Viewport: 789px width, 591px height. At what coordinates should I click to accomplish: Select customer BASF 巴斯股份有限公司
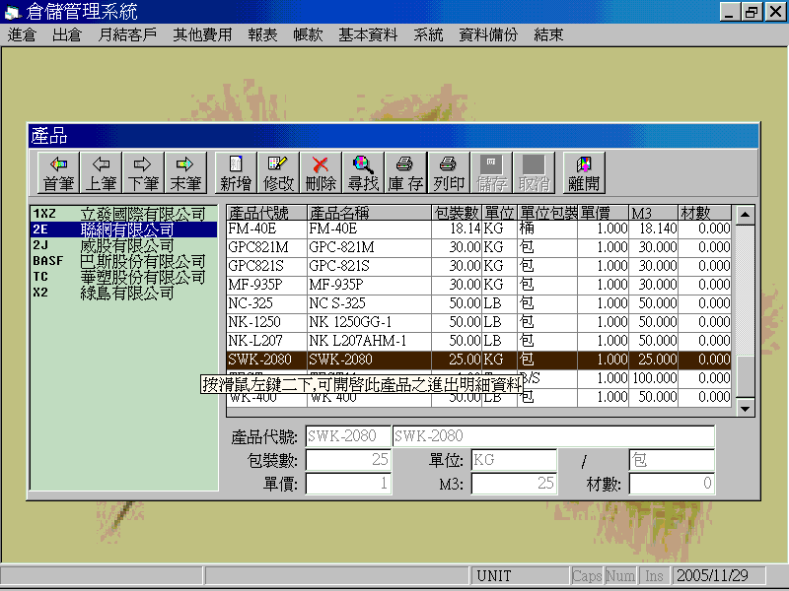(x=124, y=261)
